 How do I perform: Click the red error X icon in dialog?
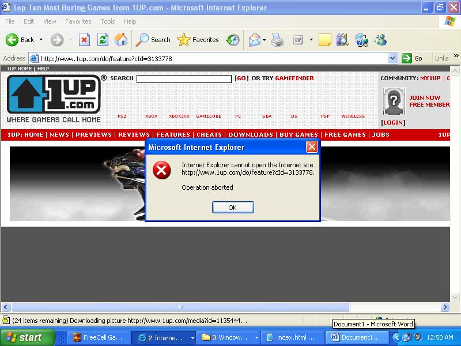(x=162, y=170)
